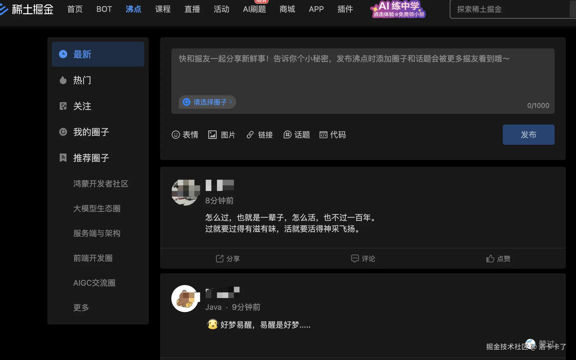576x360 pixels.
Task: Open the BOT navigation item
Action: pyautogui.click(x=104, y=9)
